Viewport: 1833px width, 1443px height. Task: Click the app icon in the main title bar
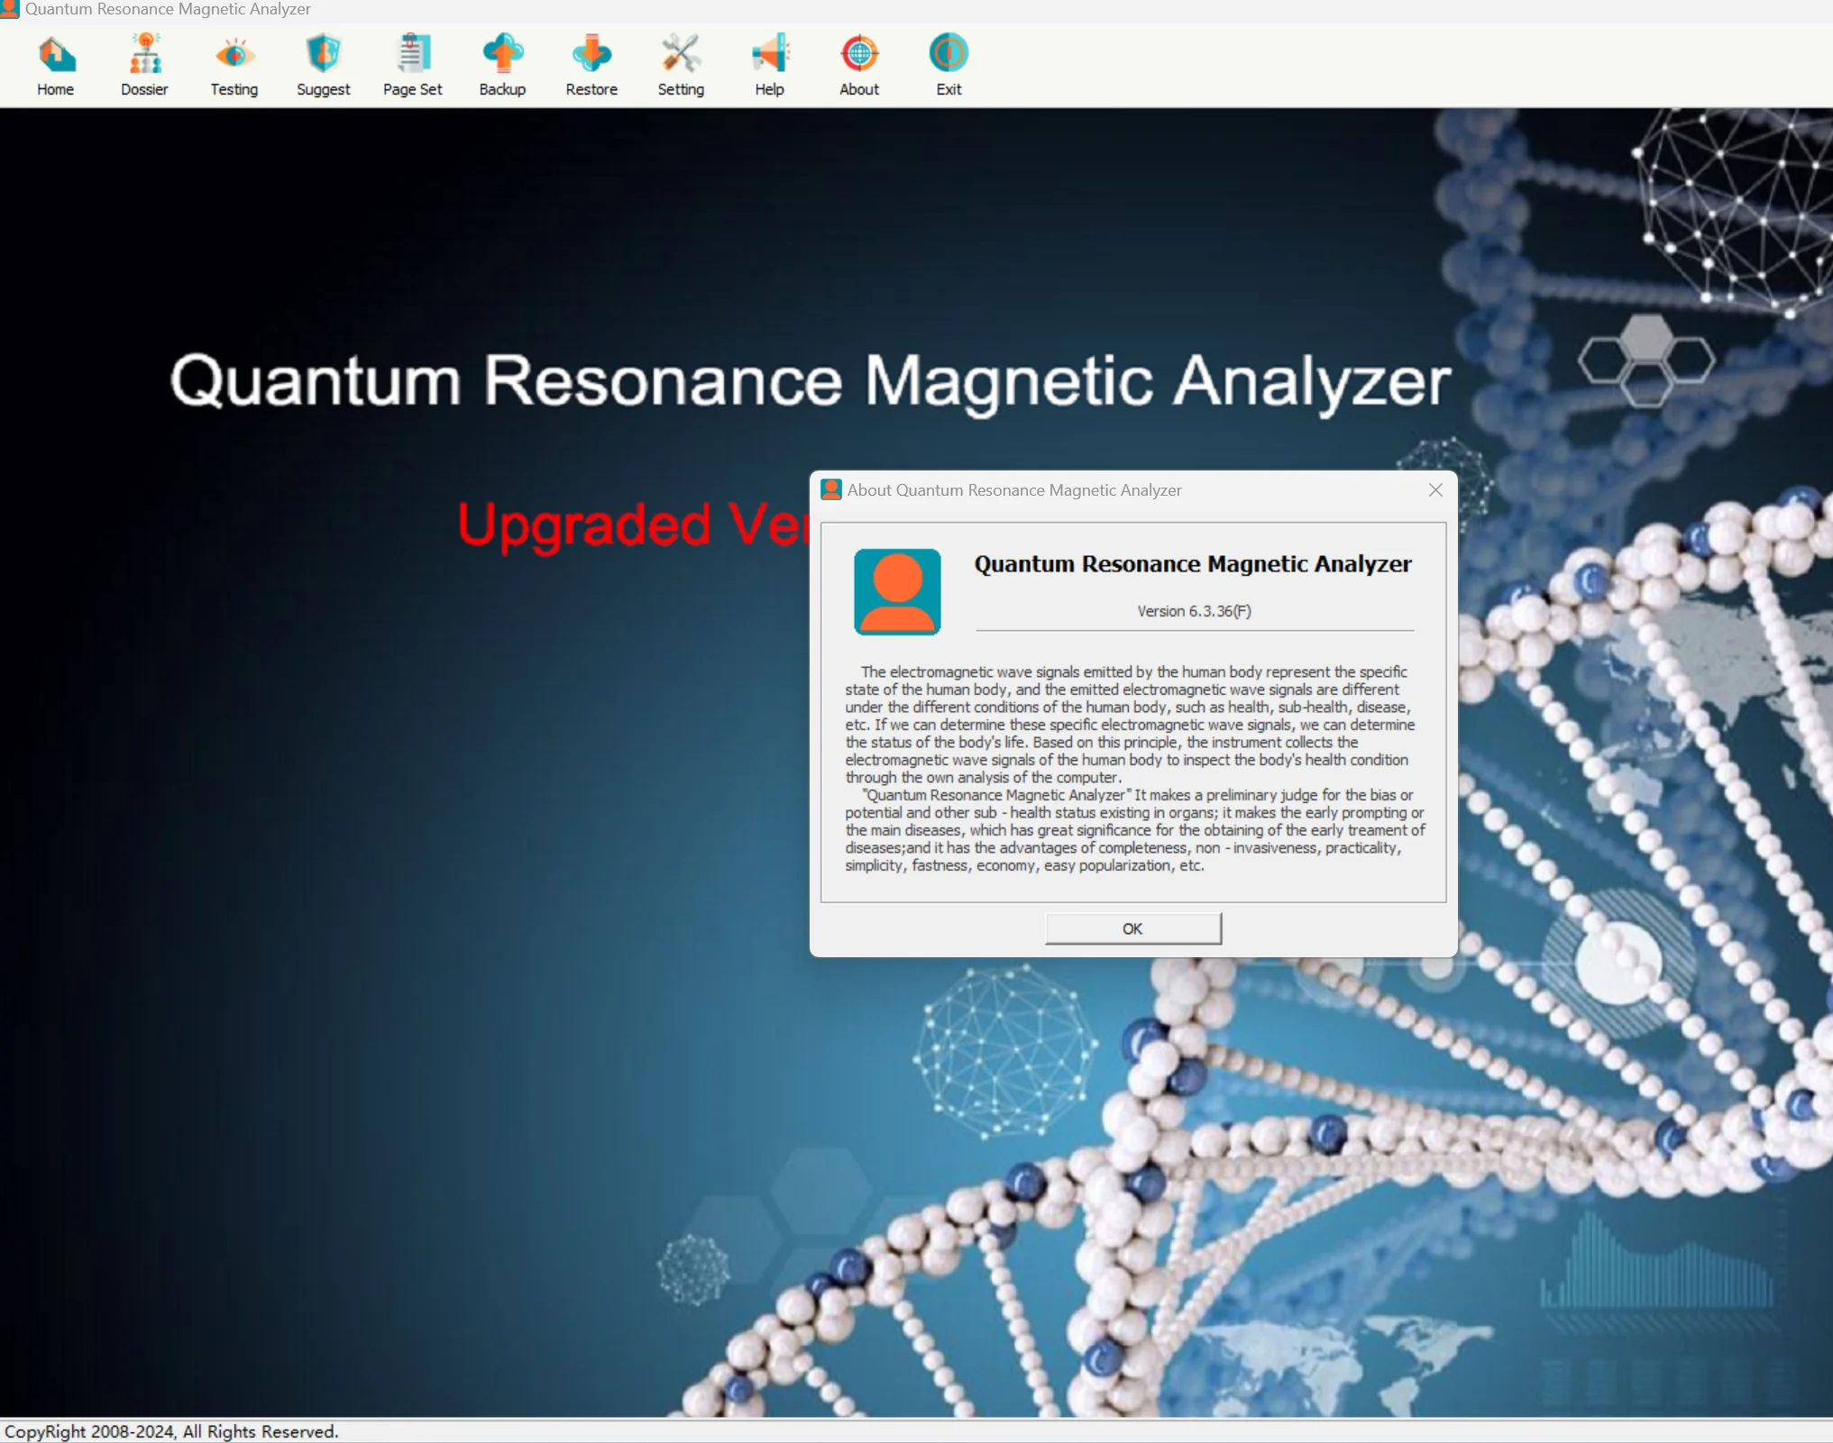pos(10,9)
